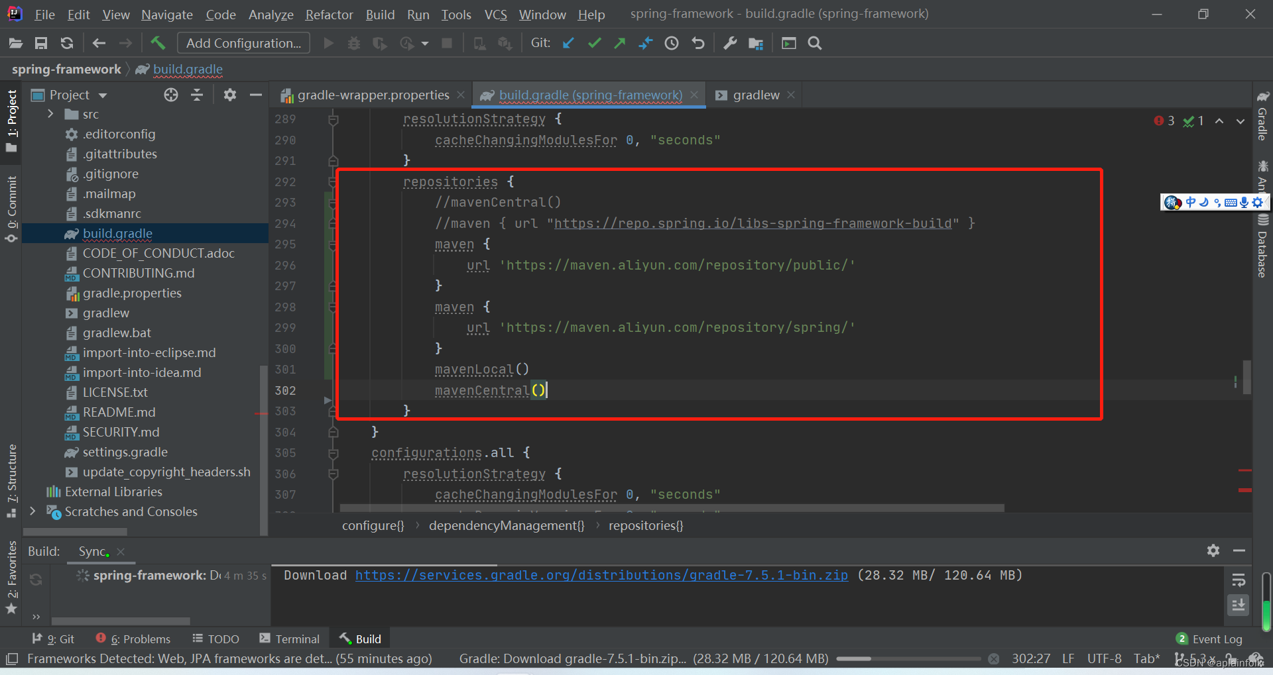Toggle soft-wrap icon in Build output

1238,581
